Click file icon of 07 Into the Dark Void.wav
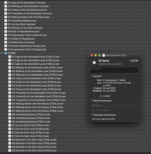Screen dimensions: 151x154 (6, 24)
